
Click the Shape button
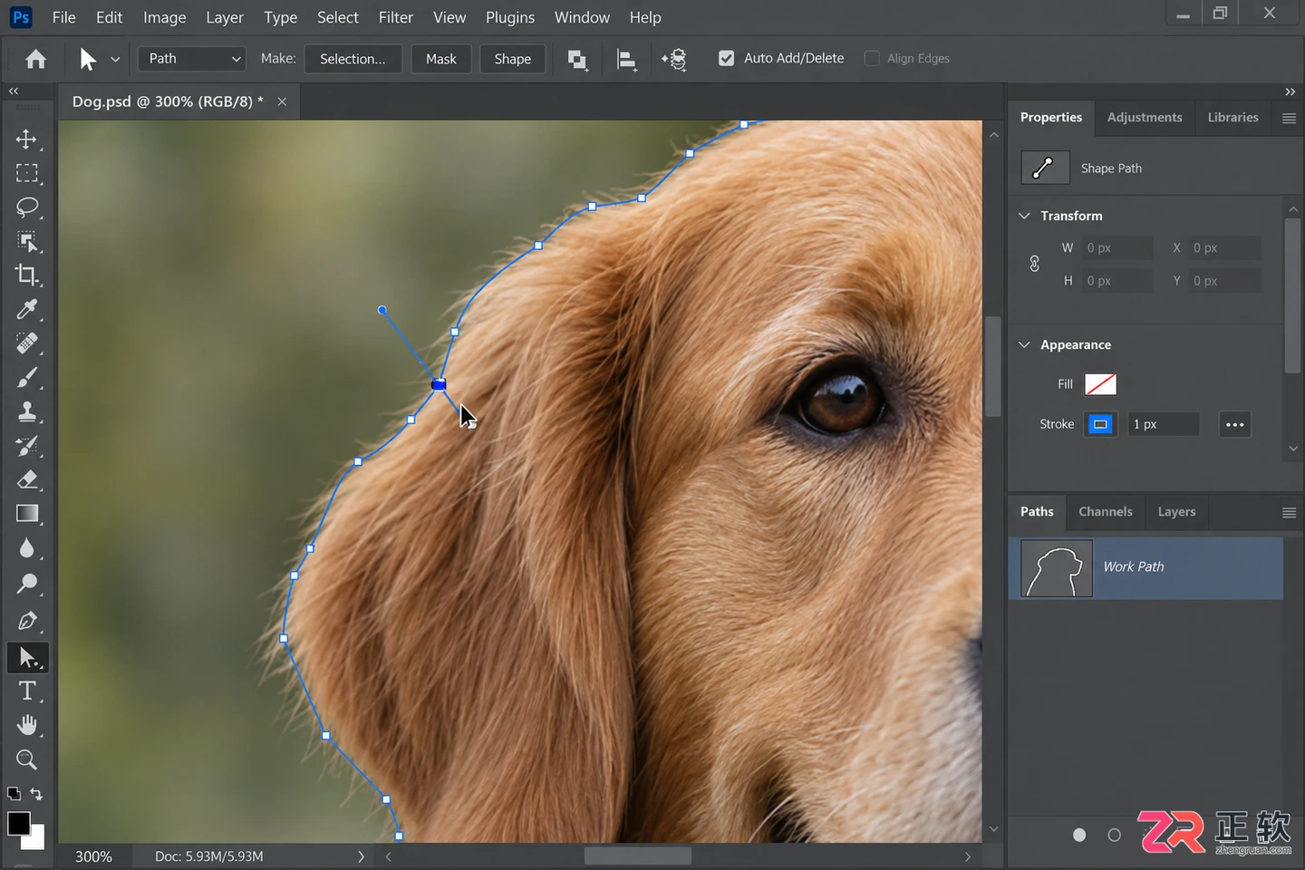pos(513,59)
